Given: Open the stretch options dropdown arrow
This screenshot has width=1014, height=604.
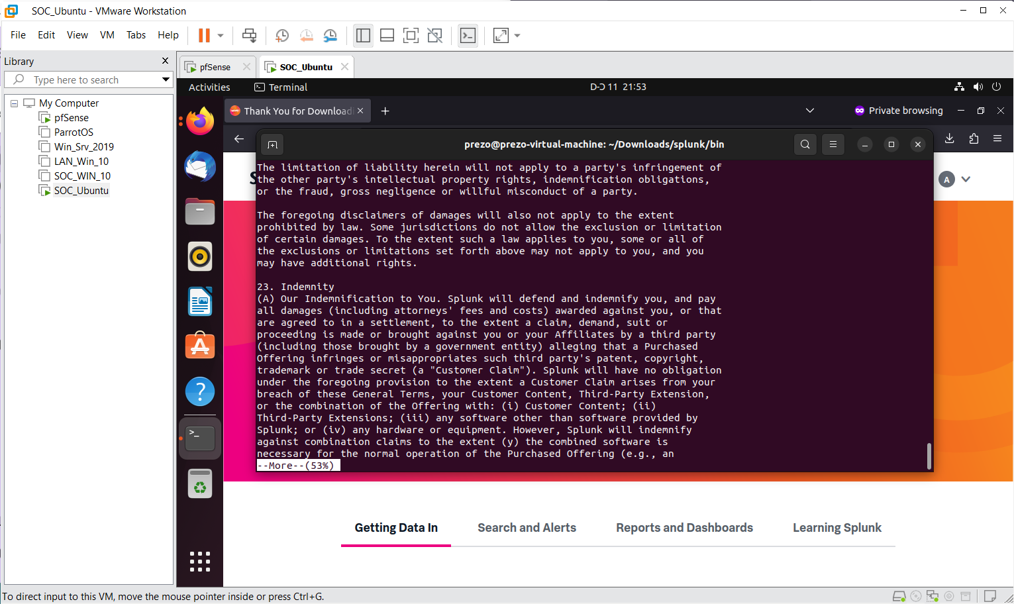Looking at the screenshot, I should pyautogui.click(x=517, y=36).
